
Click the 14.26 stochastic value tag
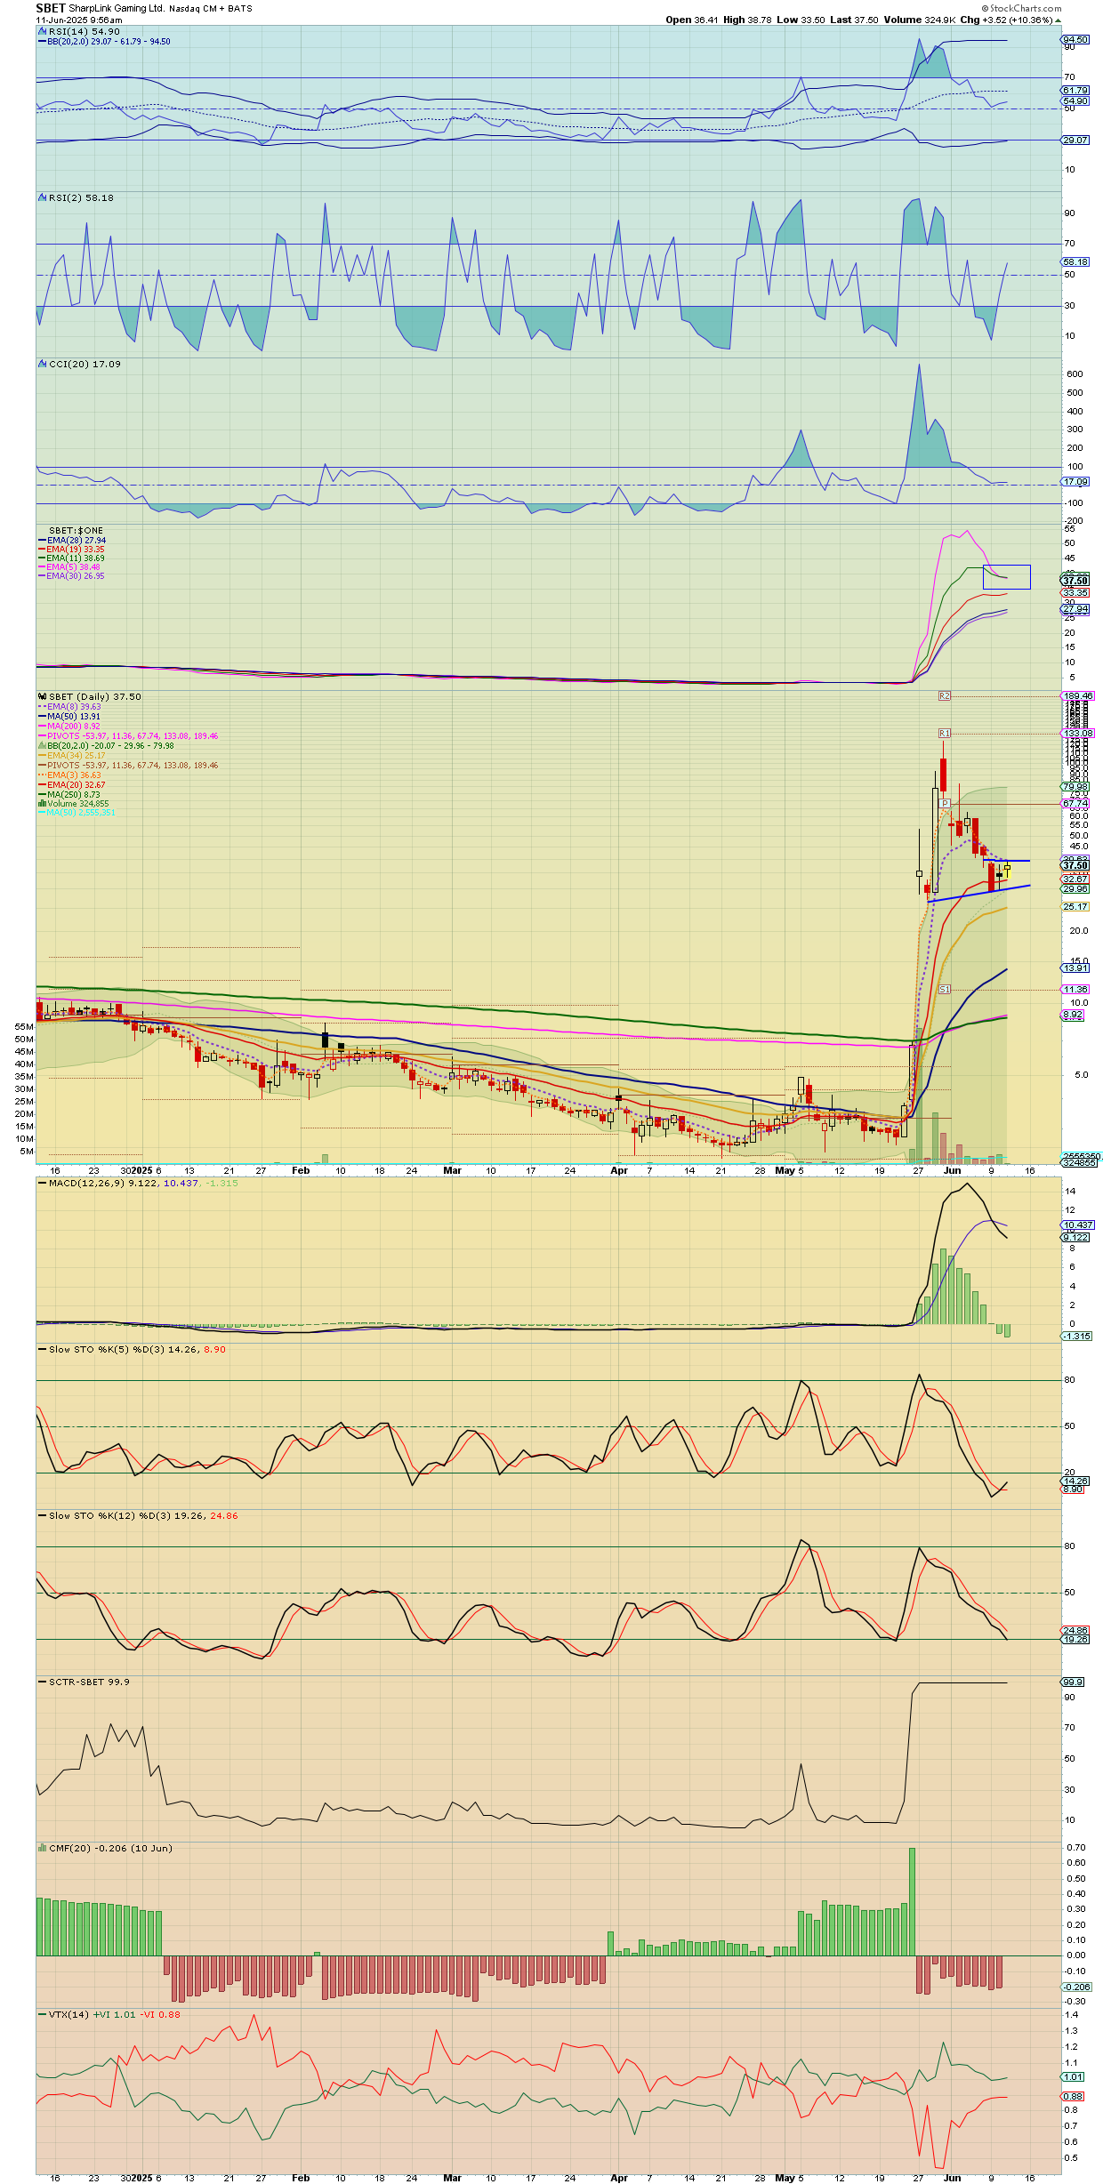pyautogui.click(x=1075, y=1481)
